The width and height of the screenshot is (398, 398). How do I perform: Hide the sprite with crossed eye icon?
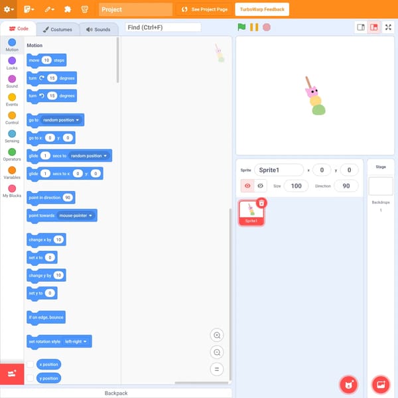pos(261,186)
